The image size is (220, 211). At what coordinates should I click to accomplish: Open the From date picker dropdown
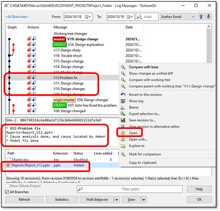pos(88,17)
